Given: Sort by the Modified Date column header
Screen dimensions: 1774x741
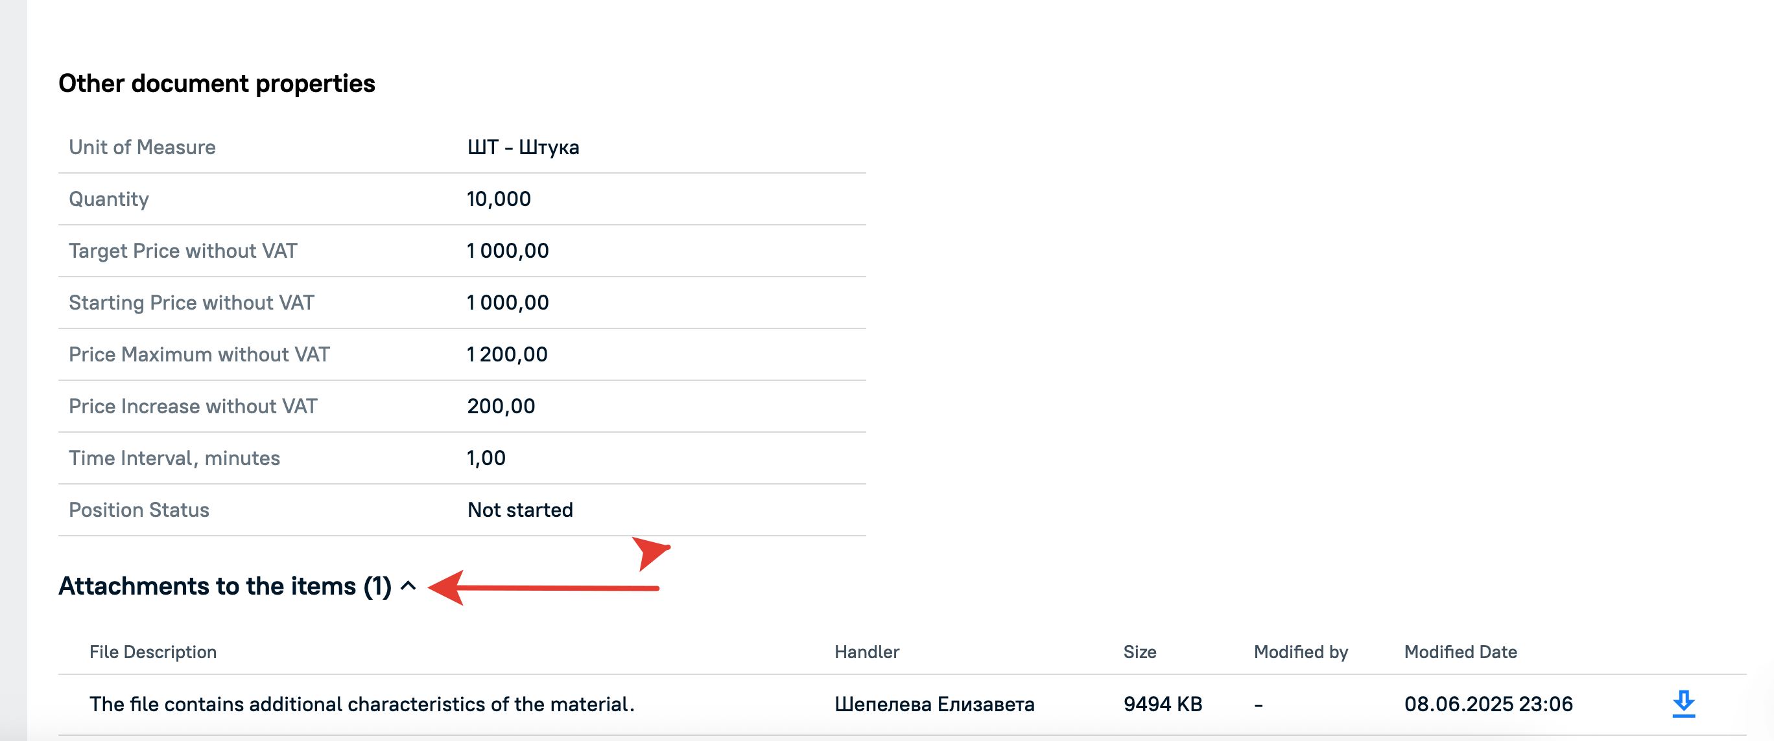Looking at the screenshot, I should coord(1460,652).
